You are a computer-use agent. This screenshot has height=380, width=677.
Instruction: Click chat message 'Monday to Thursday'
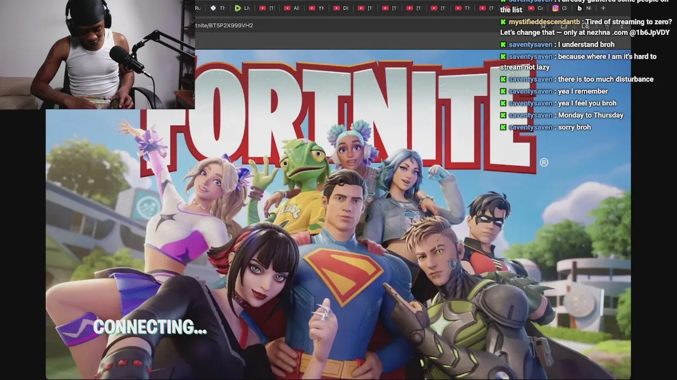coord(591,115)
